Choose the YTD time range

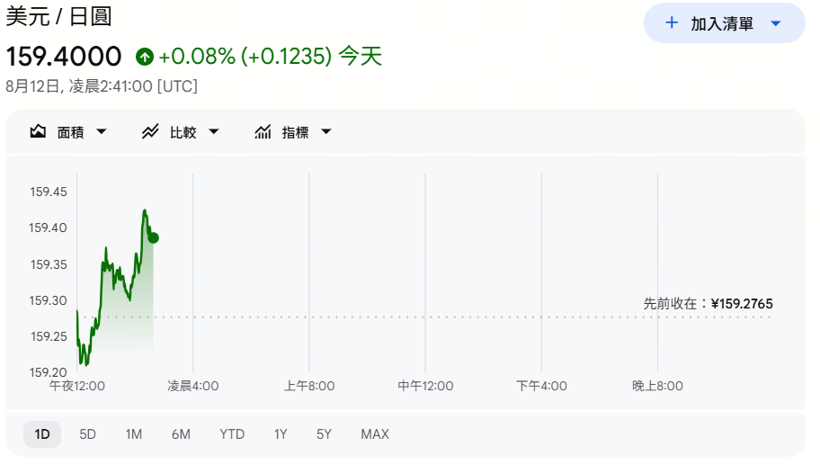pyautogui.click(x=232, y=434)
